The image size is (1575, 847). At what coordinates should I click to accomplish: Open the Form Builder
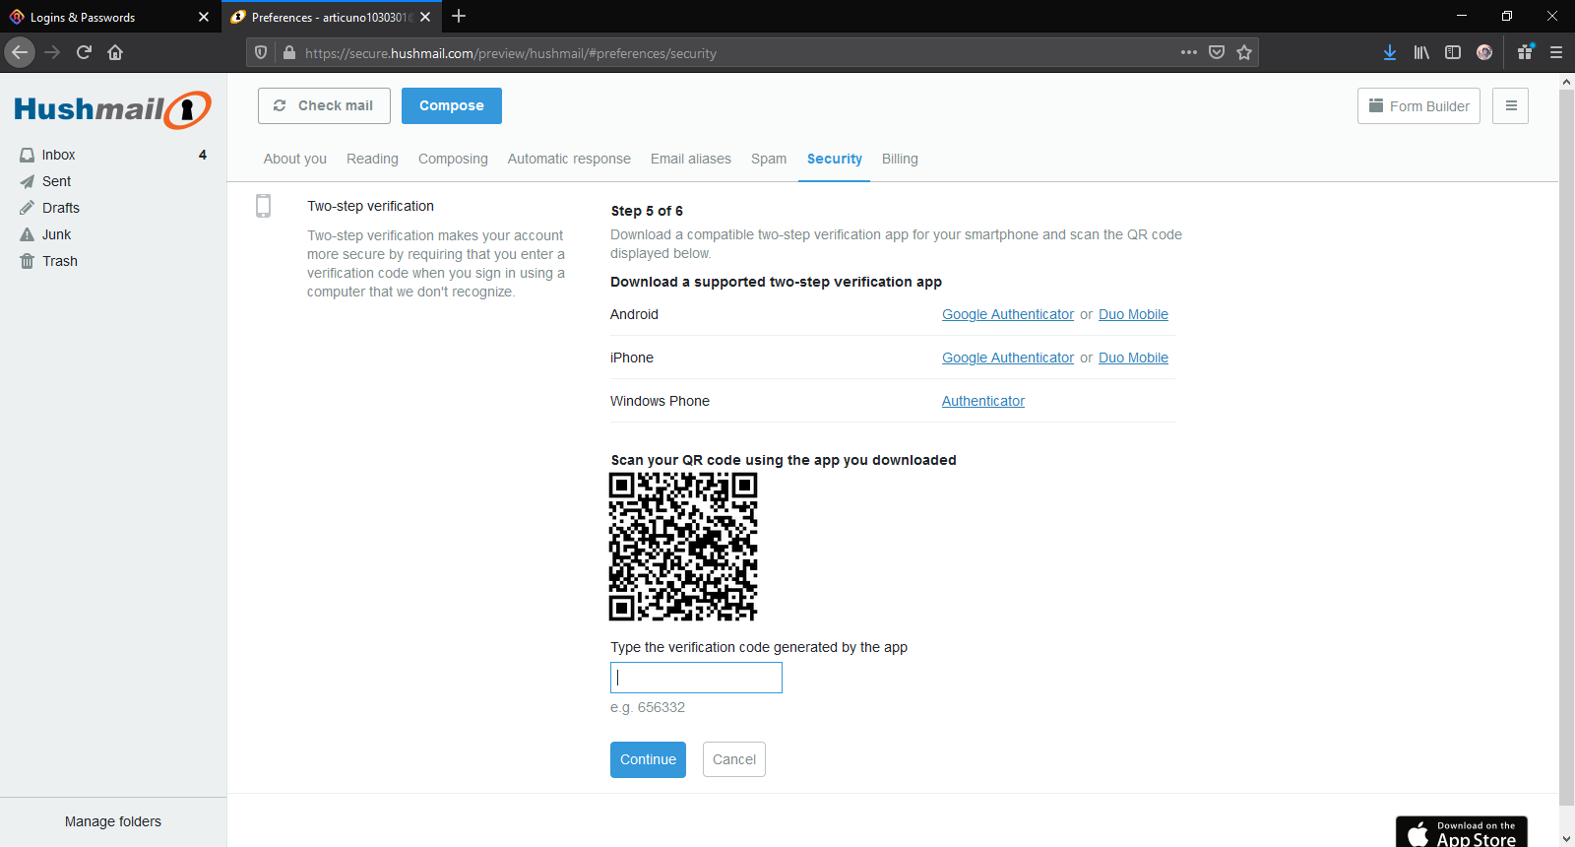pyautogui.click(x=1418, y=105)
